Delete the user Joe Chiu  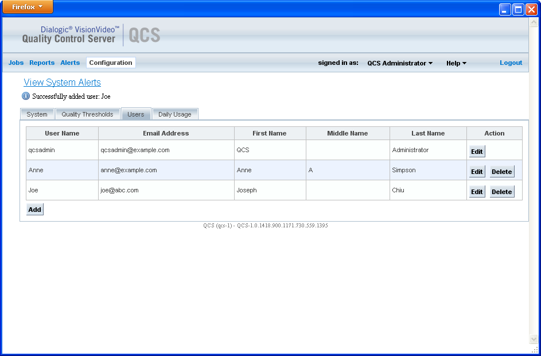501,191
